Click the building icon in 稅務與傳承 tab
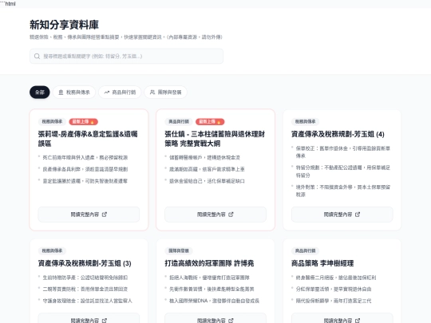Image resolution: width=431 pixels, height=323 pixels. [61, 93]
